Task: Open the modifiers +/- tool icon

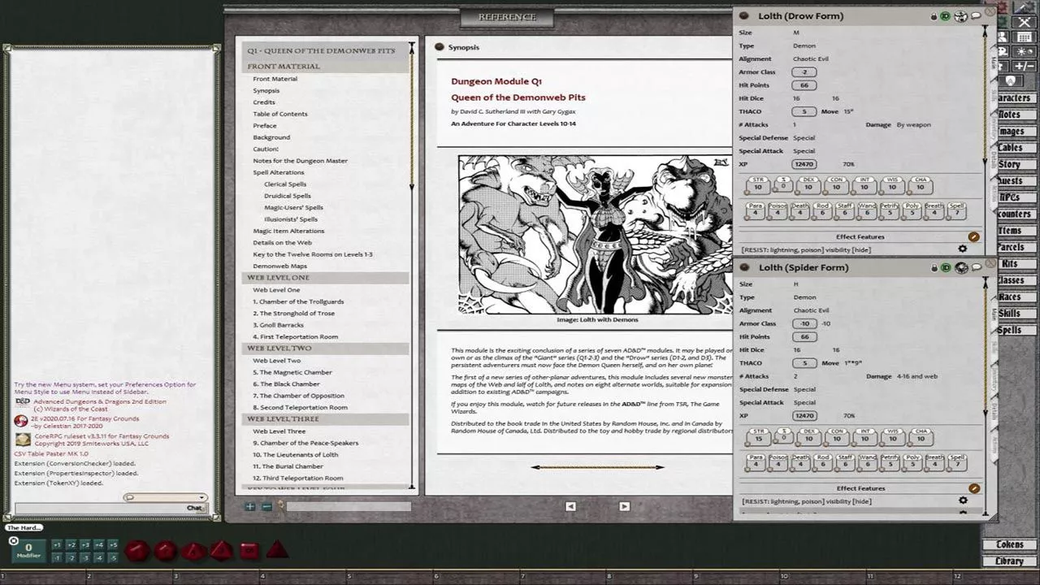Action: point(1025,66)
